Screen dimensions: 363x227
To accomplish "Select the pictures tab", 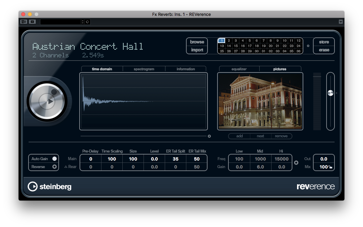I will click(x=280, y=69).
